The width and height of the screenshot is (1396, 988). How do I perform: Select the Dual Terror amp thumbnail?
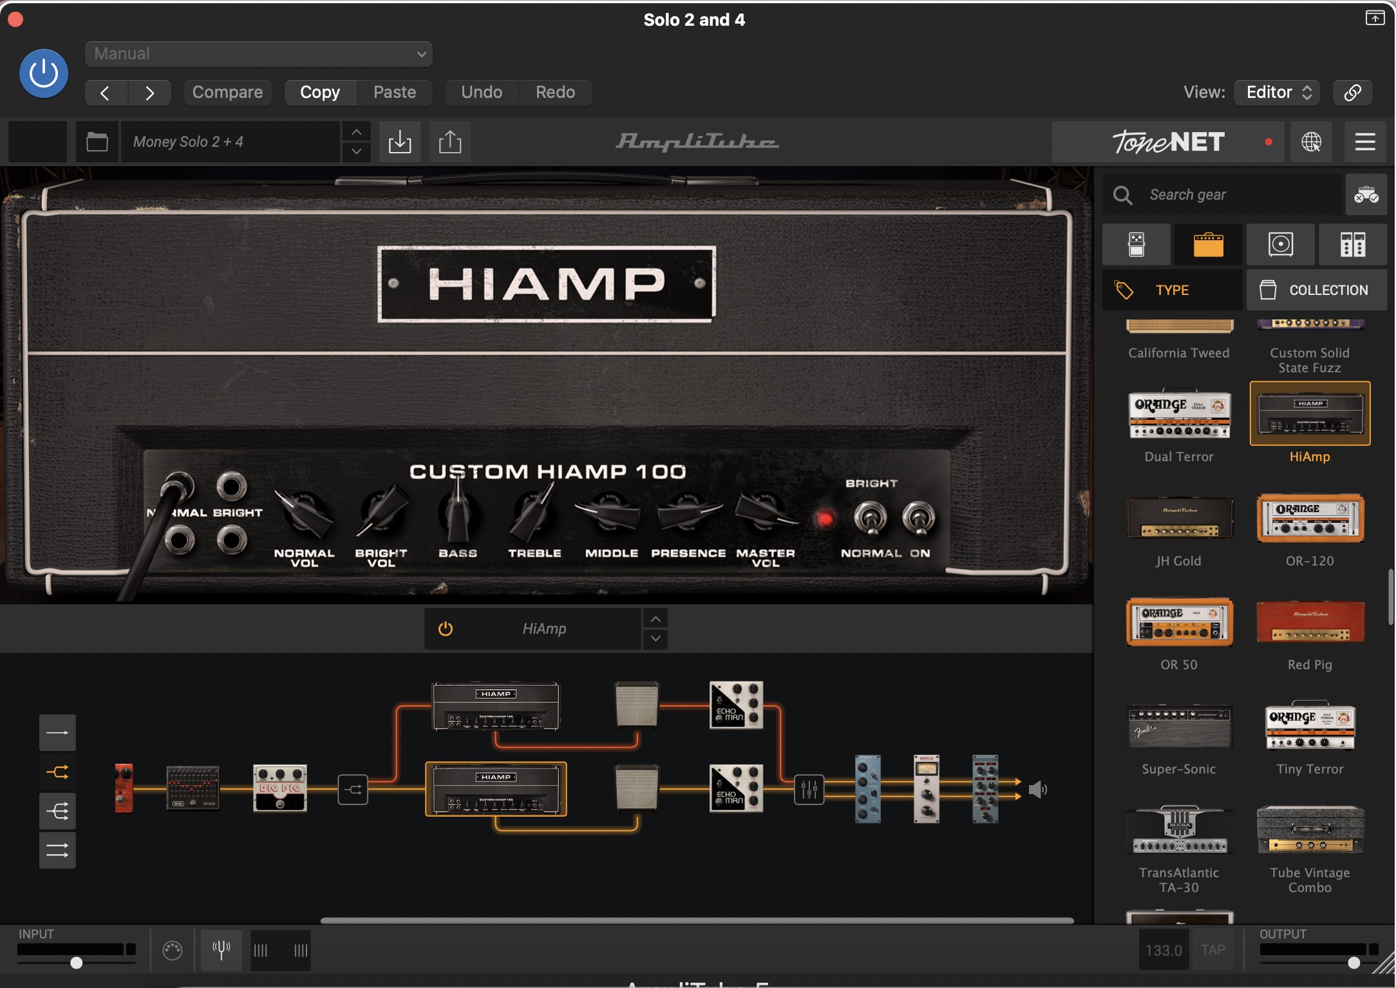[1179, 414]
